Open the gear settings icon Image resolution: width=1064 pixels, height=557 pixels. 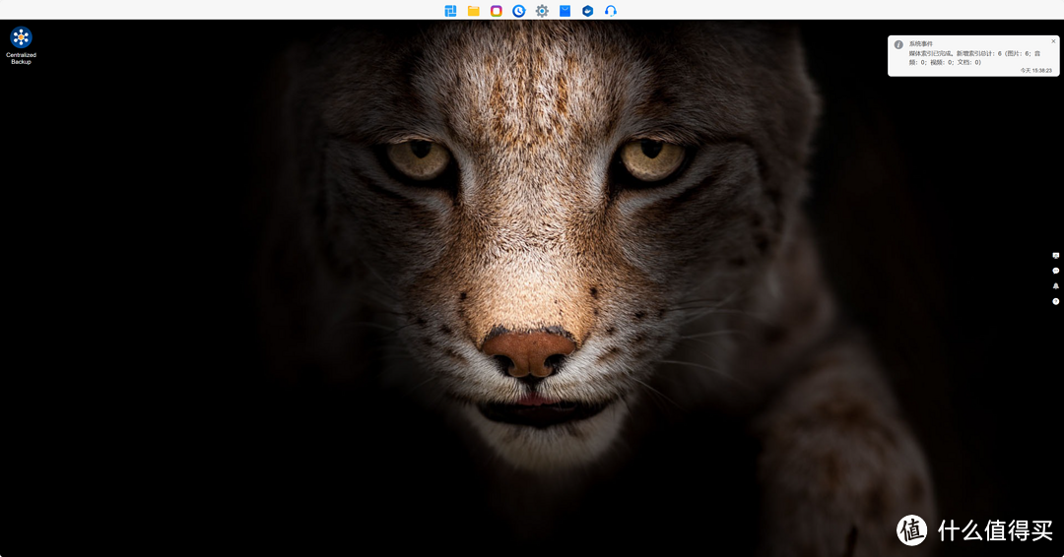click(x=542, y=11)
